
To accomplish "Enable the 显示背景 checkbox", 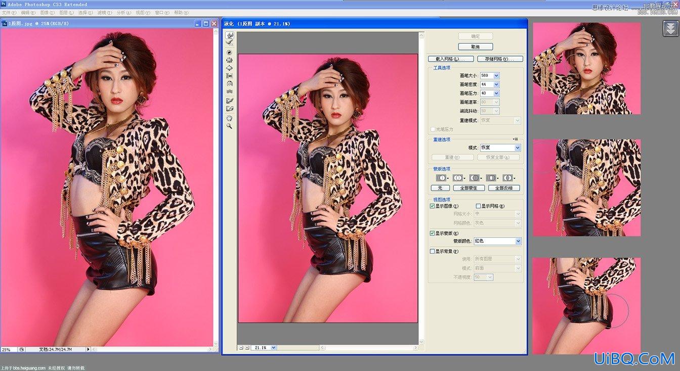I will point(432,251).
